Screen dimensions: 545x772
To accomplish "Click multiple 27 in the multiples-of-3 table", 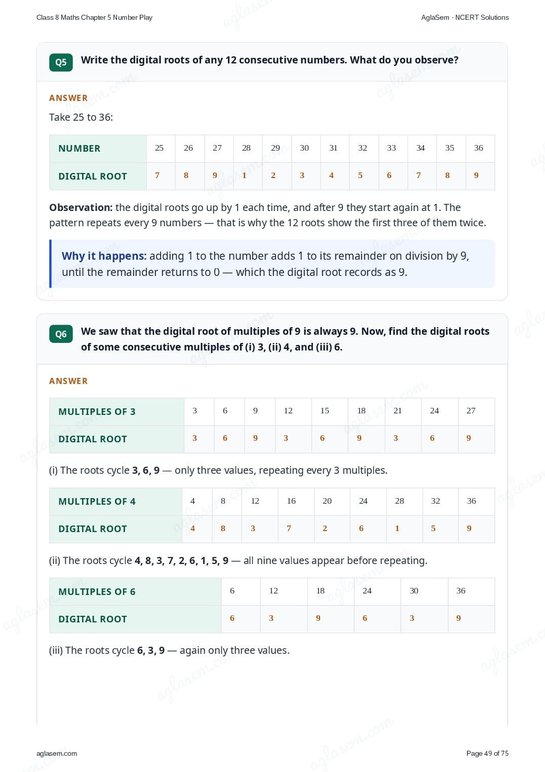I will 471,411.
